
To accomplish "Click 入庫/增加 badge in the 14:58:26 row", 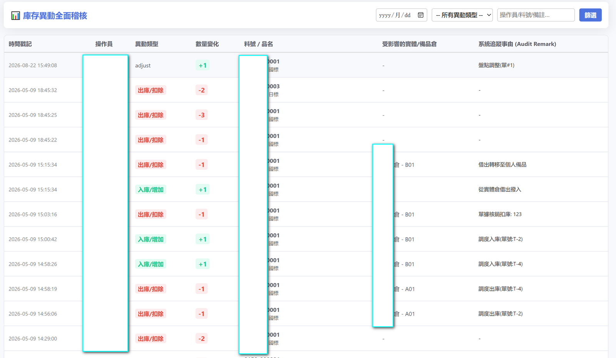I will [151, 264].
